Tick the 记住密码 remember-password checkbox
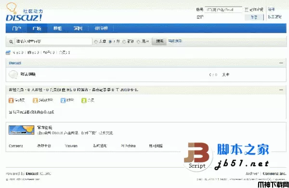Image resolution: width=289 pixels, height=188 pixels. point(247,10)
